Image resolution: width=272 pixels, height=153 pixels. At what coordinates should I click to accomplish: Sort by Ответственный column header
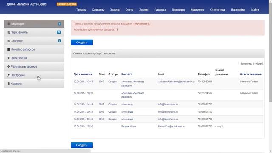click(251, 74)
